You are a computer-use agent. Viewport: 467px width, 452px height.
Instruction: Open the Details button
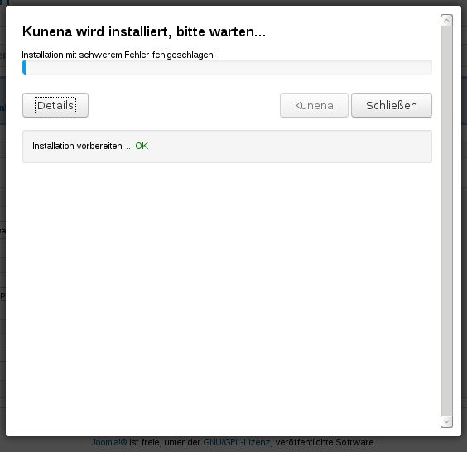coord(55,105)
